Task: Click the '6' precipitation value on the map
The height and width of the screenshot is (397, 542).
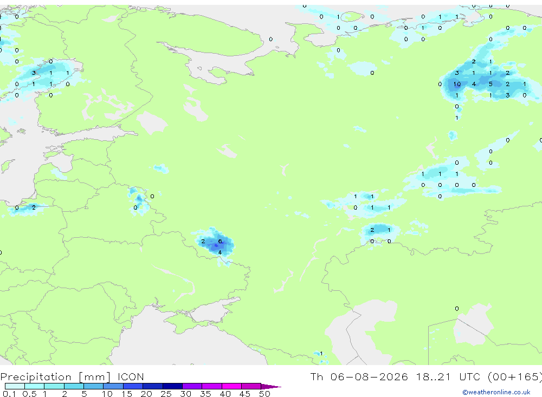Action: (220, 241)
